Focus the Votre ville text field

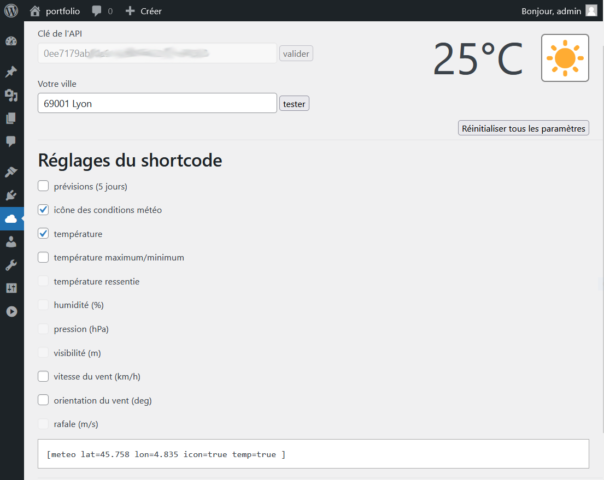click(x=157, y=103)
